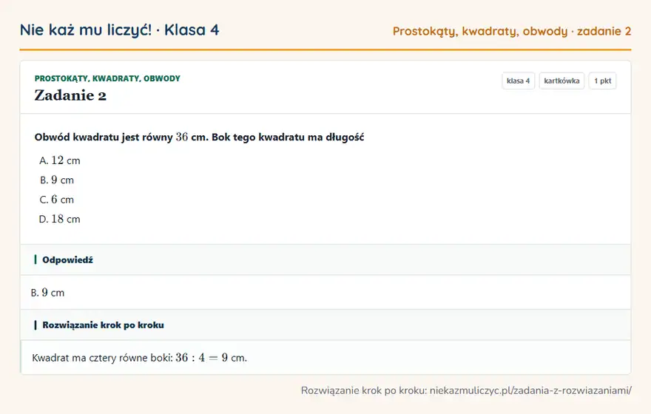This screenshot has height=414, width=651.
Task: Select answer option D. 18 cm
Action: [60, 219]
